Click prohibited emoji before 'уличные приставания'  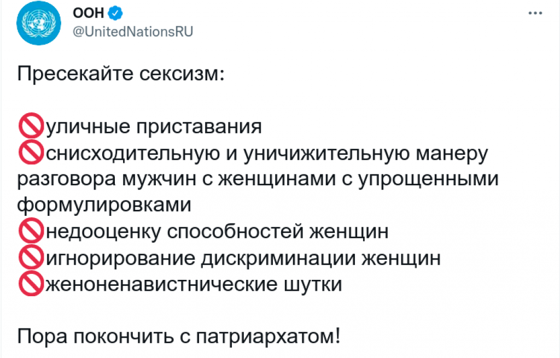[x=31, y=126]
